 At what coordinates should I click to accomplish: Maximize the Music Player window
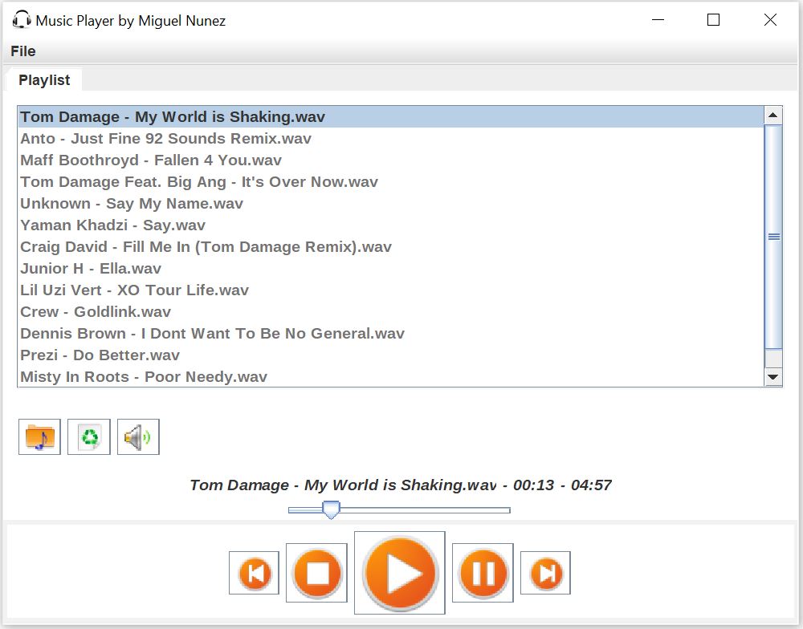coord(713,21)
